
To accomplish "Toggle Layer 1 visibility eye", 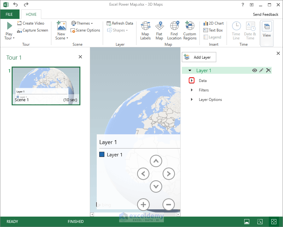I will tap(255, 70).
